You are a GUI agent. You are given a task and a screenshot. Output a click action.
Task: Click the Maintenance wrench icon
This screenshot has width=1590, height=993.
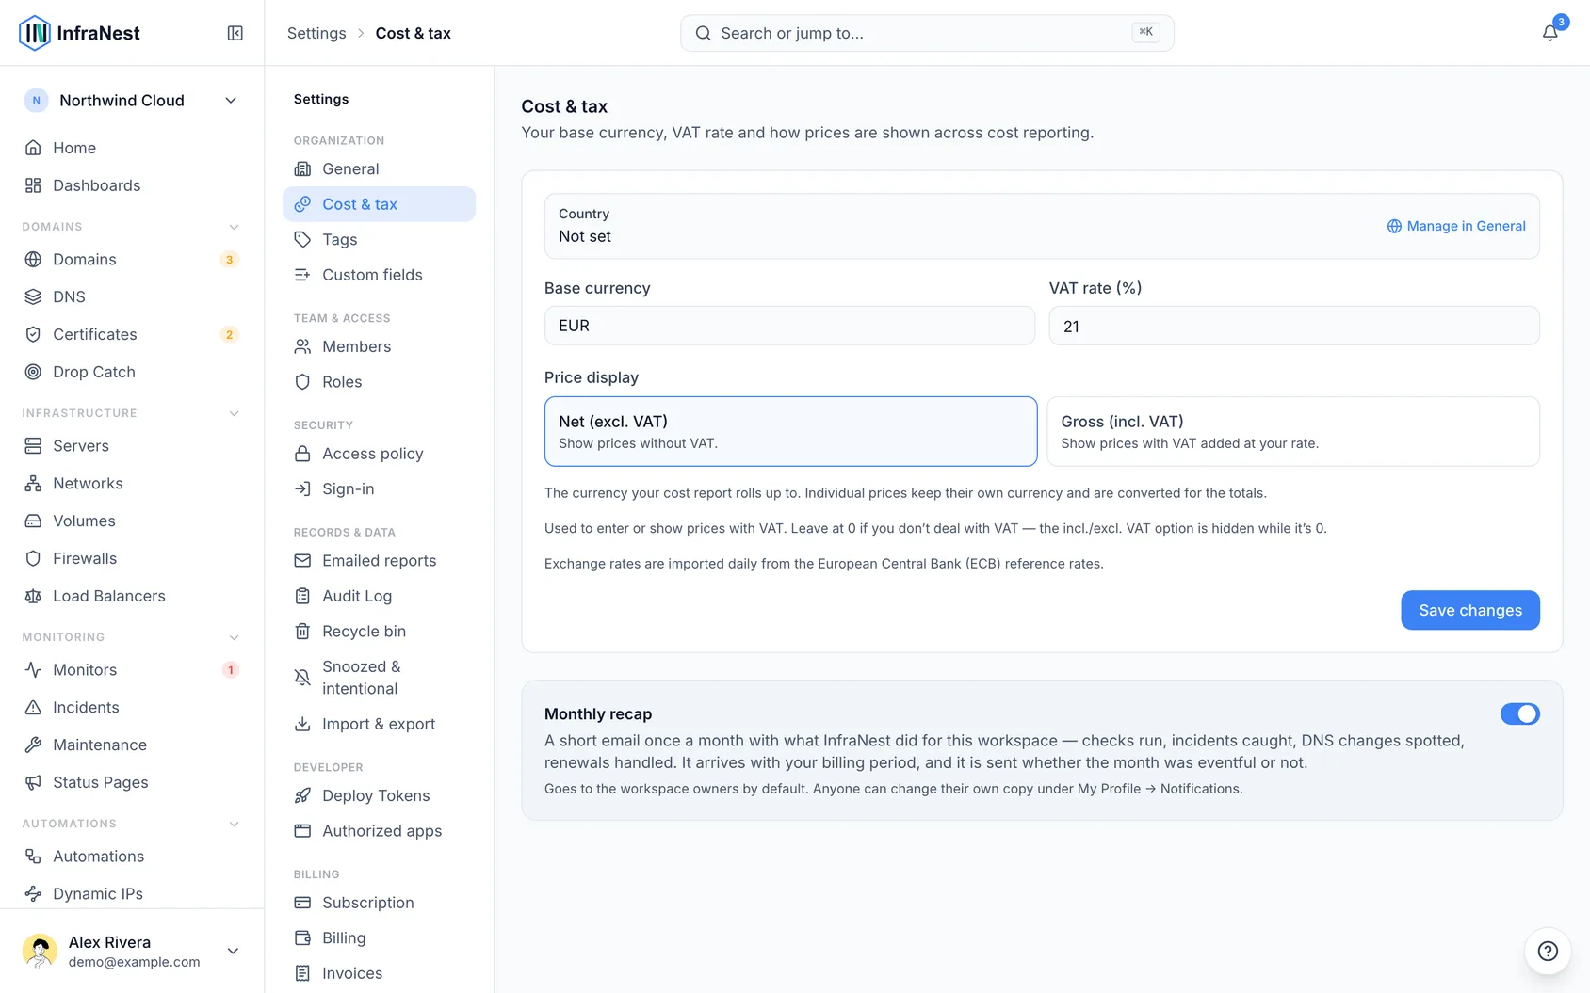tap(33, 745)
